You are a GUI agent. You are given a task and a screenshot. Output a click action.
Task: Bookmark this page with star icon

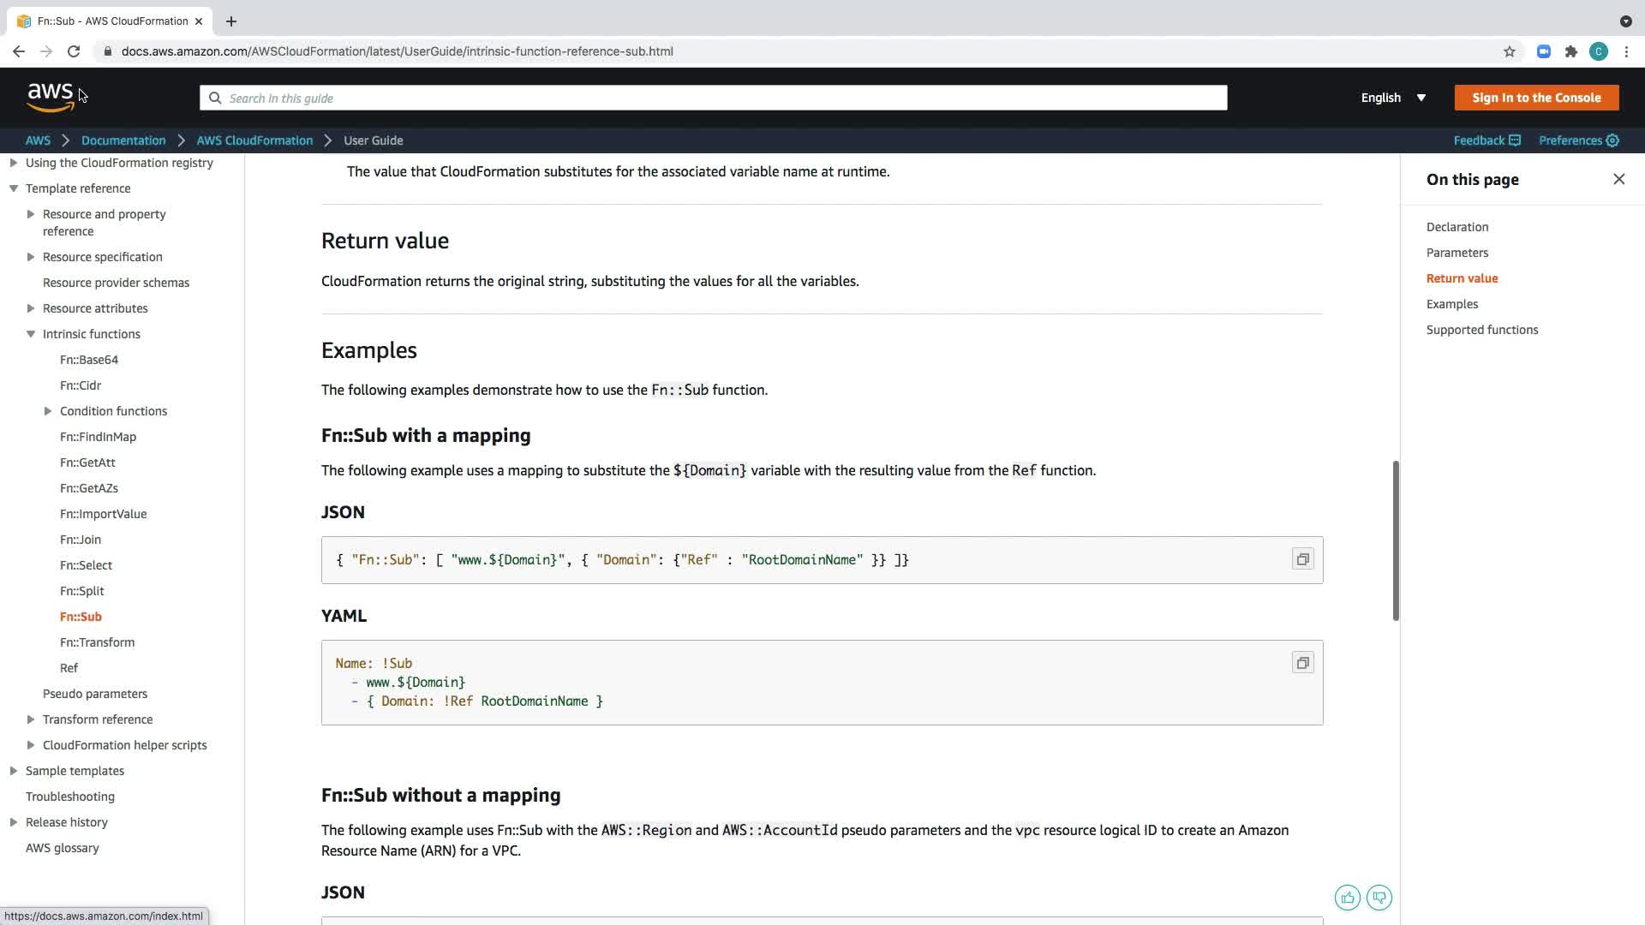tap(1509, 51)
